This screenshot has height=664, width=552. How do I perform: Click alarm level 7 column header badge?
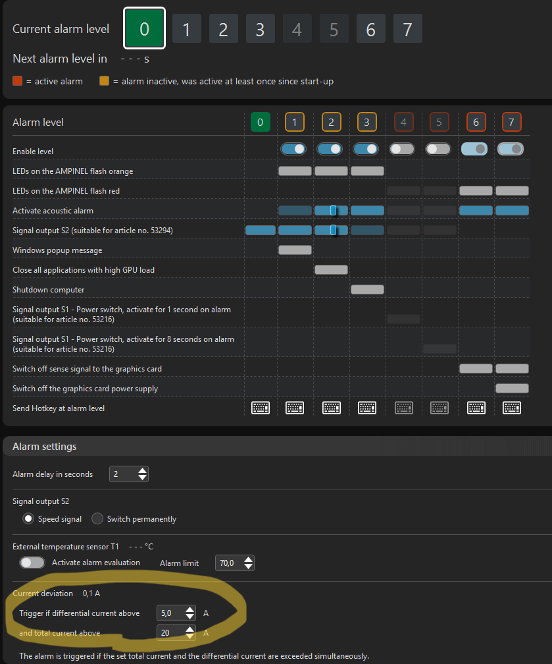511,122
